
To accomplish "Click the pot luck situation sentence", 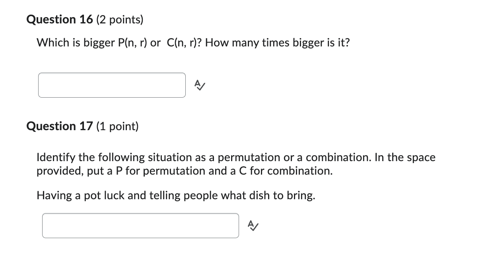I will tap(176, 195).
